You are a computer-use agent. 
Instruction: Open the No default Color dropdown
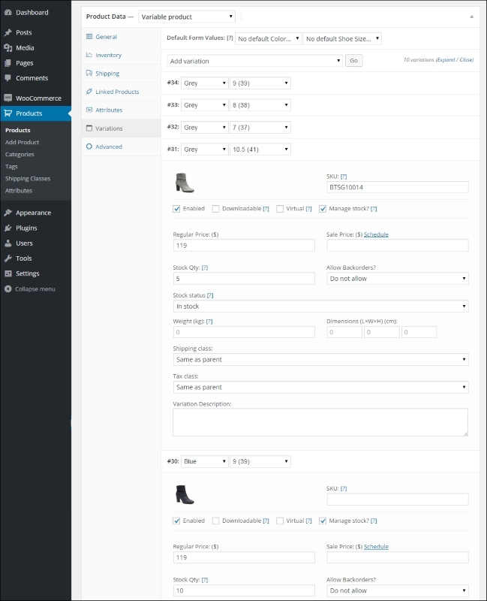[x=269, y=38]
